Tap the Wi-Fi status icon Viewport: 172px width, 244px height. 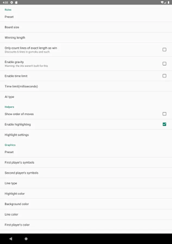coord(162,2)
